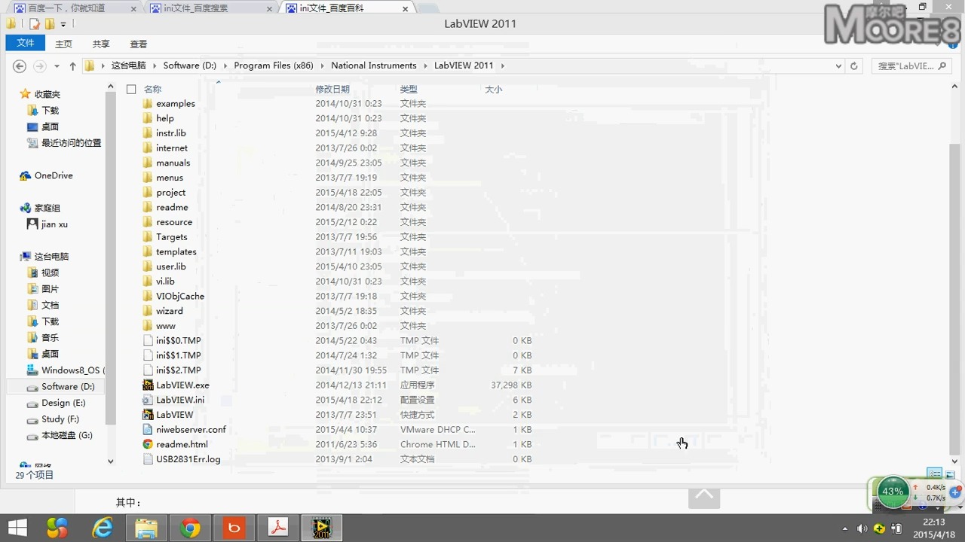Show hidden tray icons arrow

(844, 529)
